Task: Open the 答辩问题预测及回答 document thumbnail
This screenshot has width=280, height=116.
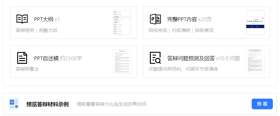Action: [x=255, y=61]
